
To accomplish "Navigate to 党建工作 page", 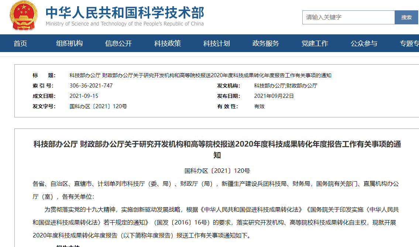I will click(x=315, y=44).
